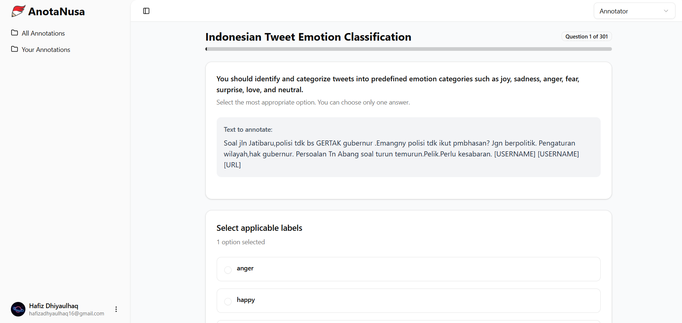This screenshot has width=682, height=323.
Task: Click the Hafiz Dhiyaulhaq account name
Action: point(54,306)
